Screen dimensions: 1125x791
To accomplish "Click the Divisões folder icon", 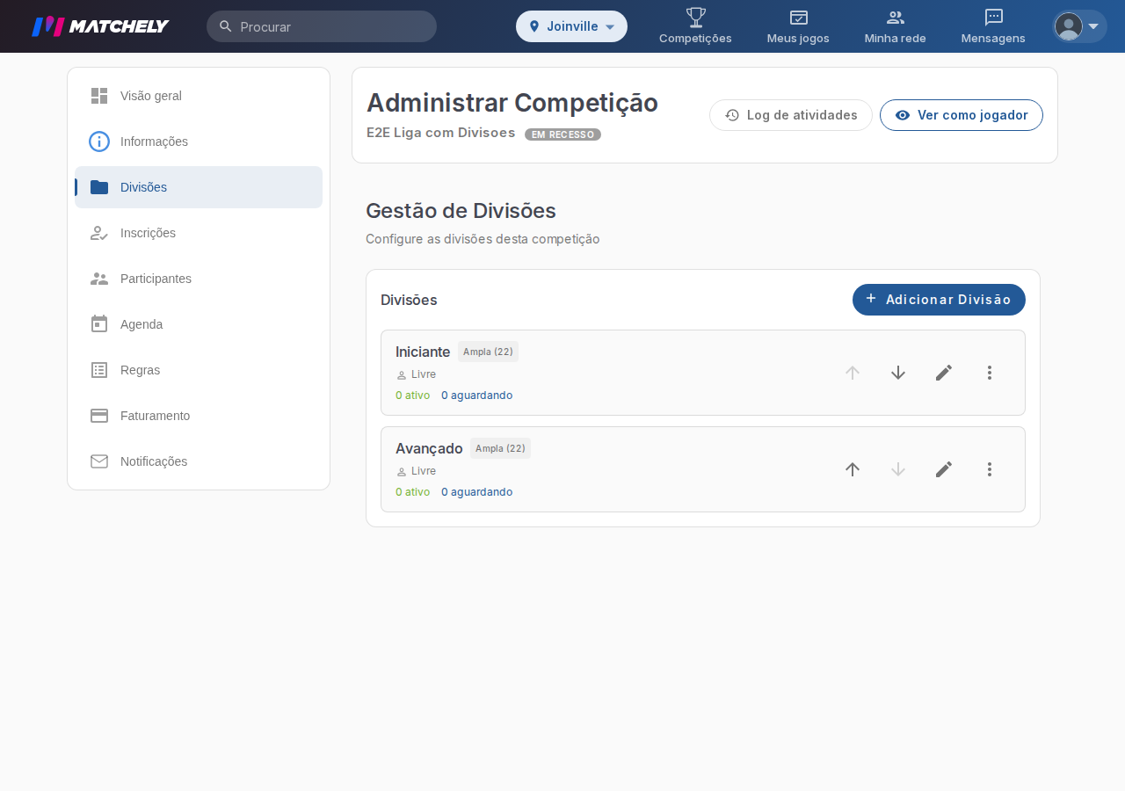I will [x=99, y=187].
